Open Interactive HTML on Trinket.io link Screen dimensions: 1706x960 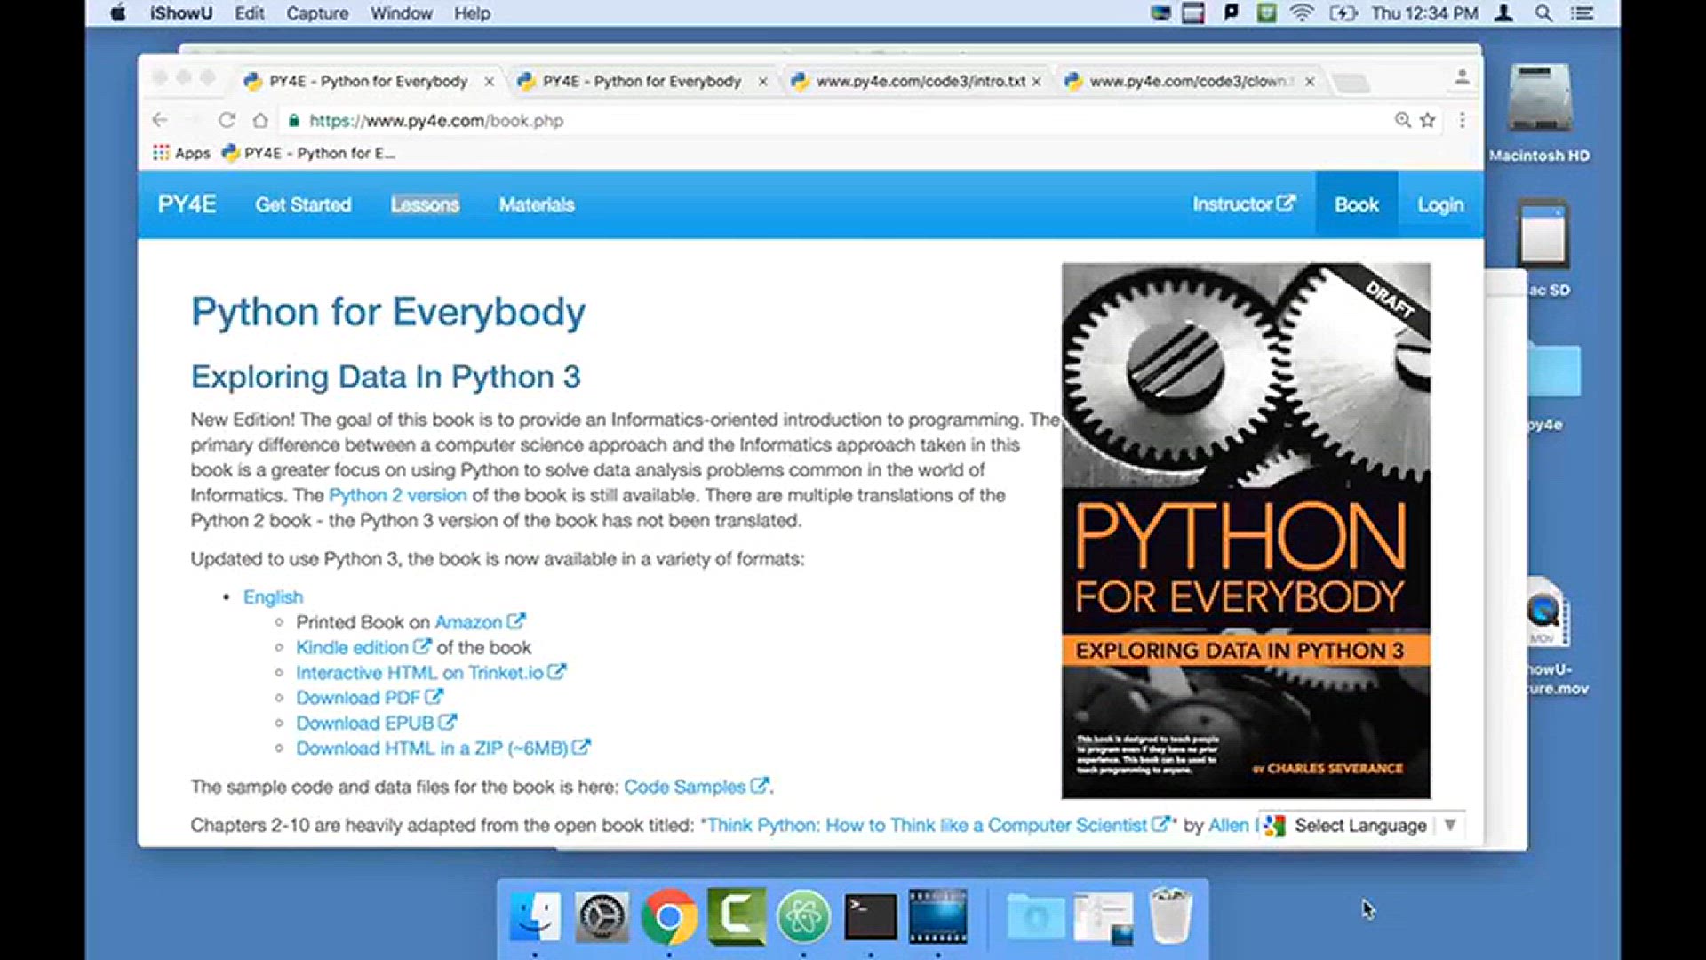431,673
